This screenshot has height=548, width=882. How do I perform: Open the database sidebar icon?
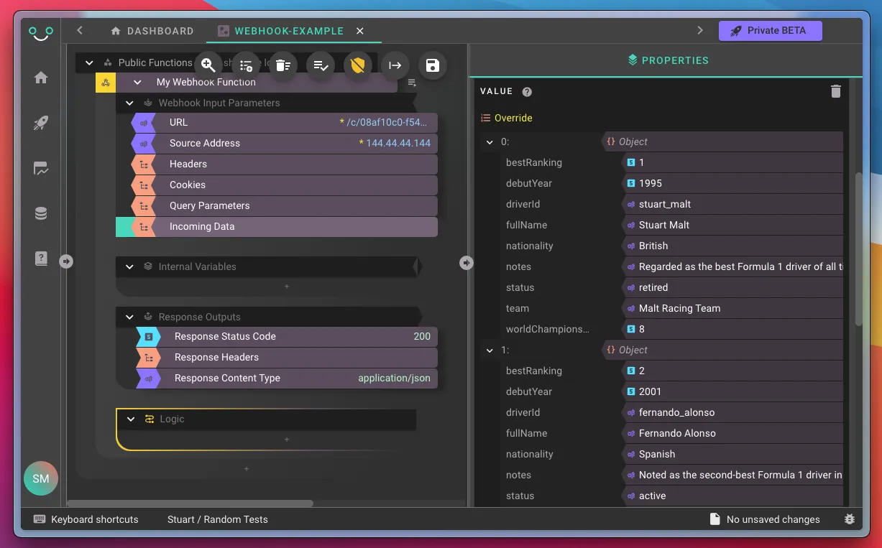click(x=41, y=213)
